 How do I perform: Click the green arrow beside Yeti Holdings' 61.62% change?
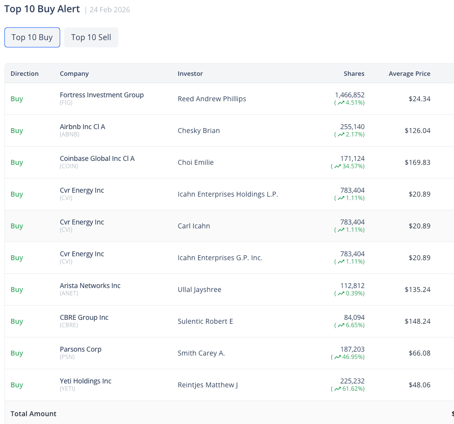[337, 389]
